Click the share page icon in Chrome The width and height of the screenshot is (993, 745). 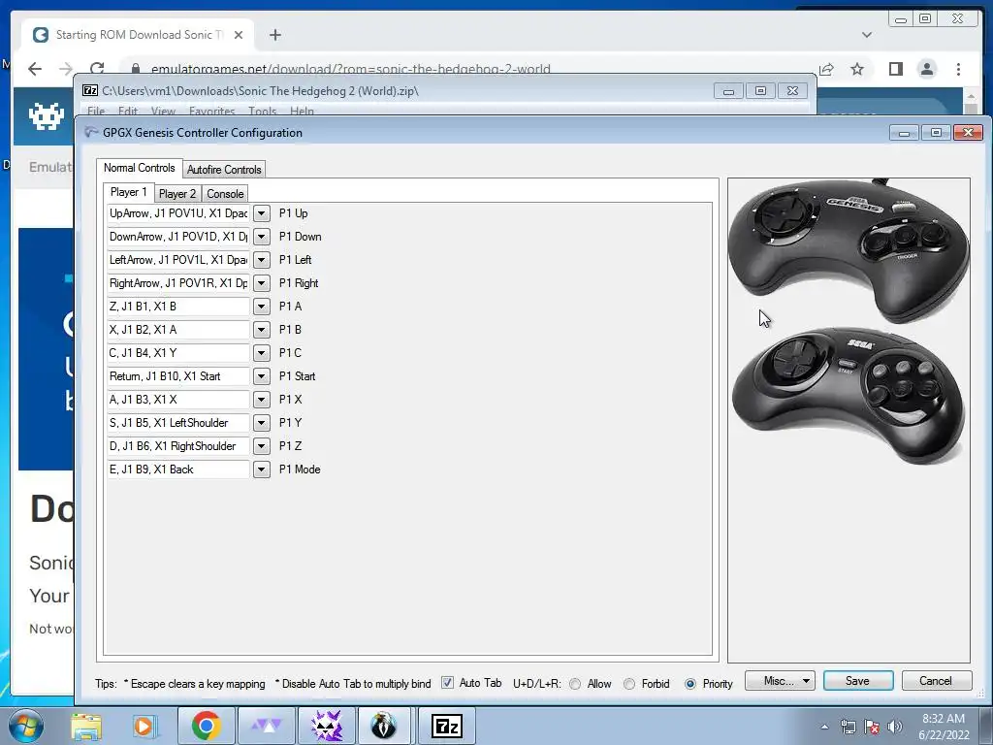826,69
